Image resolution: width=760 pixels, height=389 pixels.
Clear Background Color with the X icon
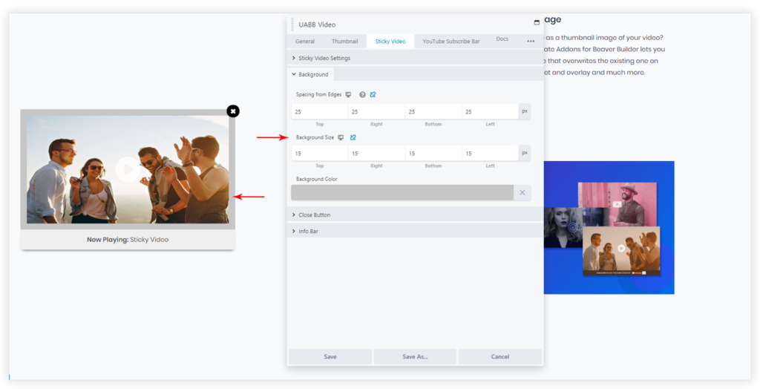point(522,193)
